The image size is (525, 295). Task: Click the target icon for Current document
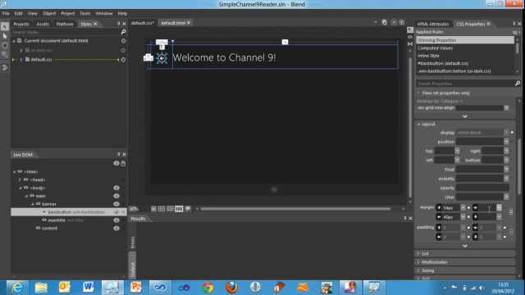pos(123,41)
